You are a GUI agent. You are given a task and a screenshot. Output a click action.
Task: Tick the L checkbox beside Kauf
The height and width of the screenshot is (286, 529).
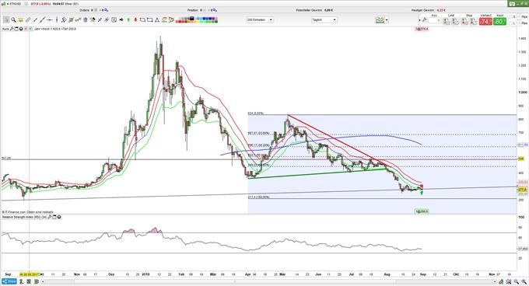pyautogui.click(x=510, y=23)
